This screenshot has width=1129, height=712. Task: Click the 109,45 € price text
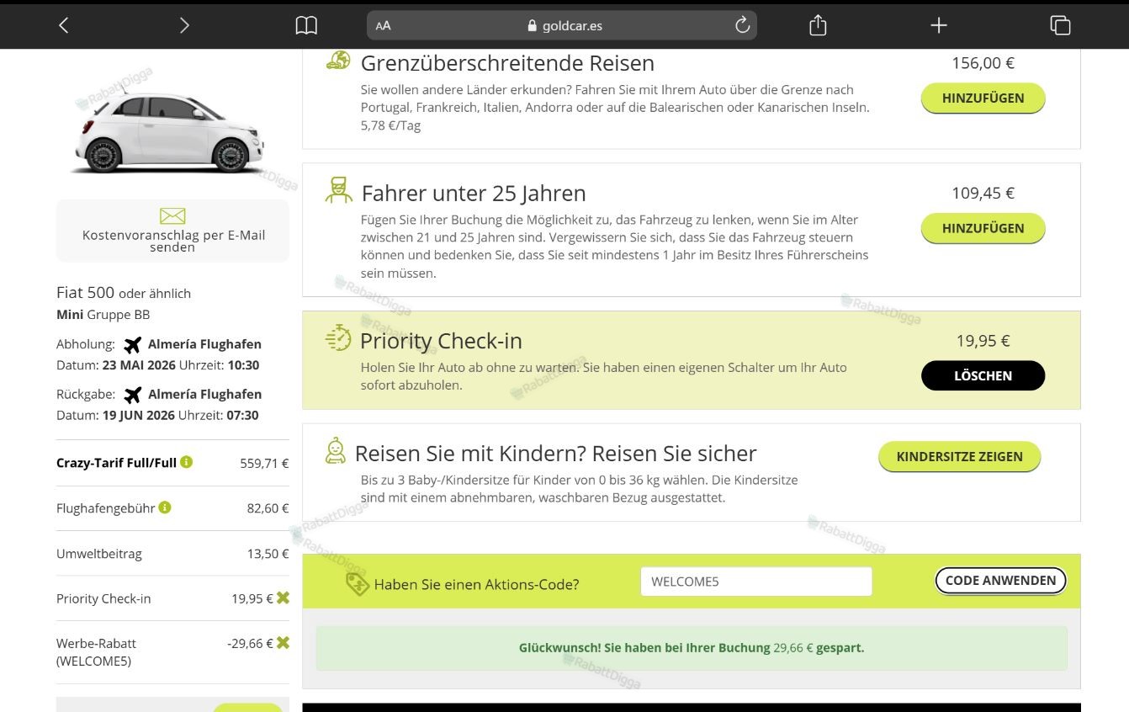tap(983, 194)
